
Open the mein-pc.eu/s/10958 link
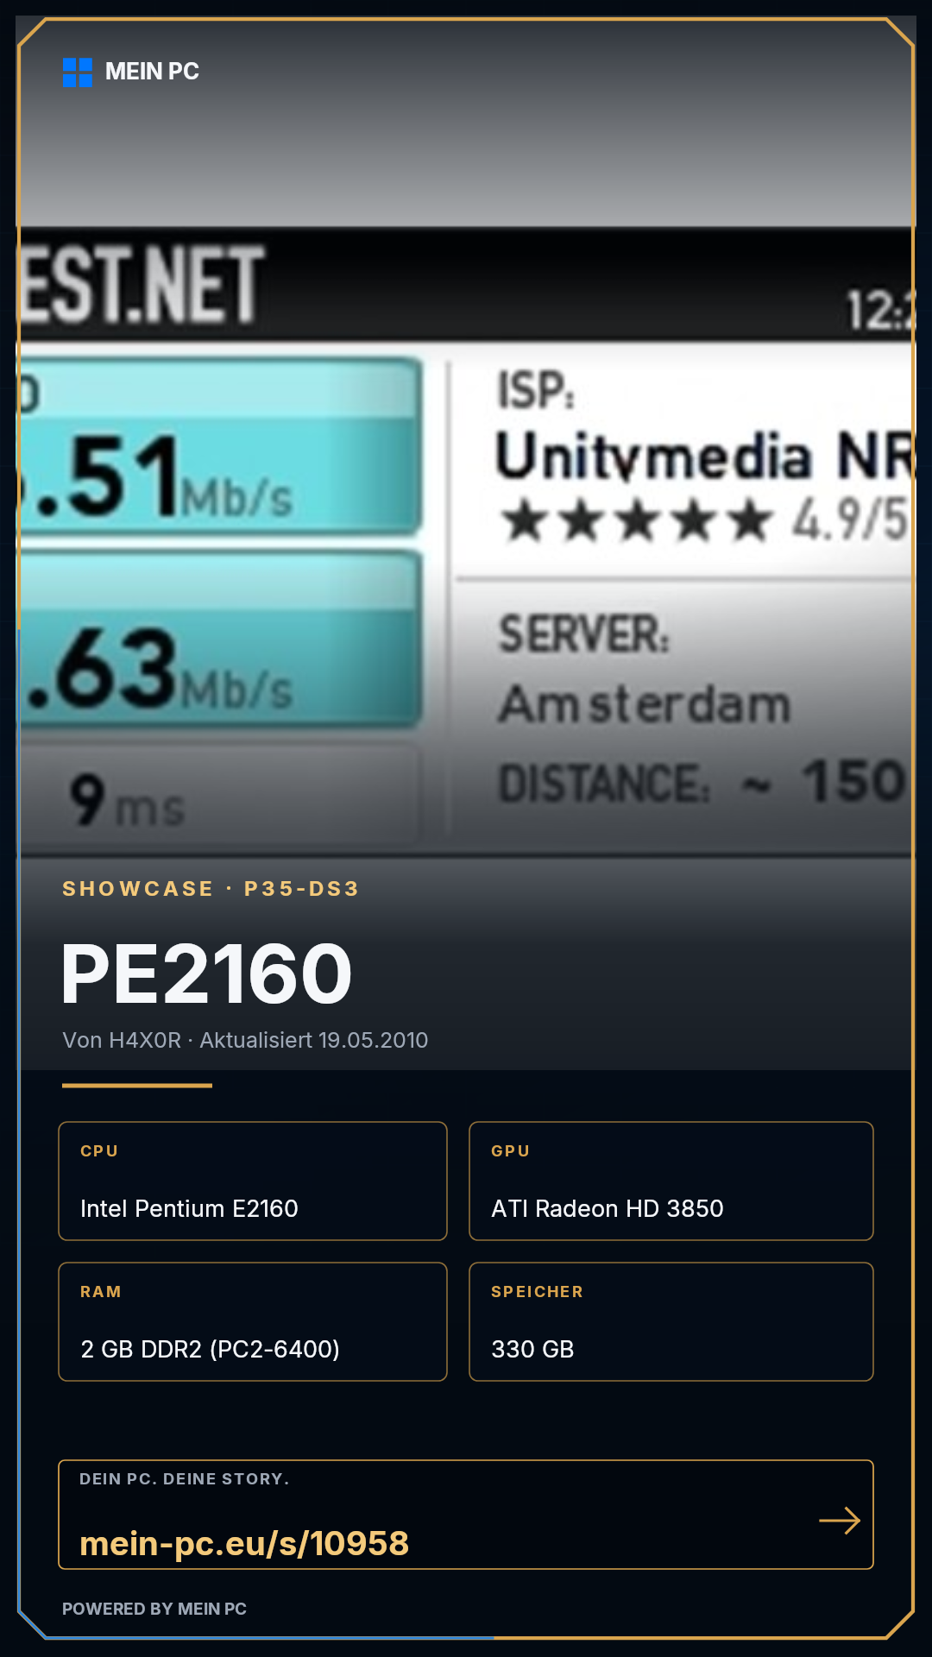click(x=244, y=1543)
